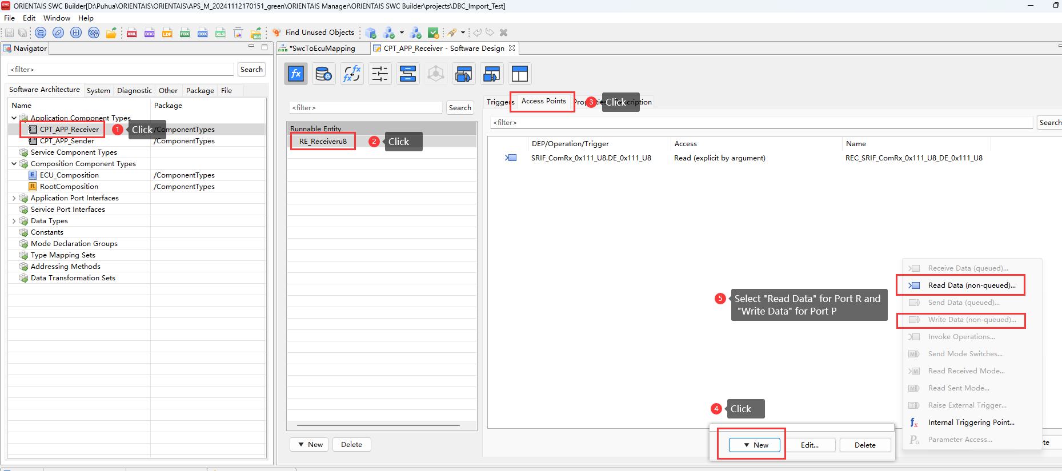Click the Navigator filter input field
Screen dimensions: 1062x471
(121, 70)
